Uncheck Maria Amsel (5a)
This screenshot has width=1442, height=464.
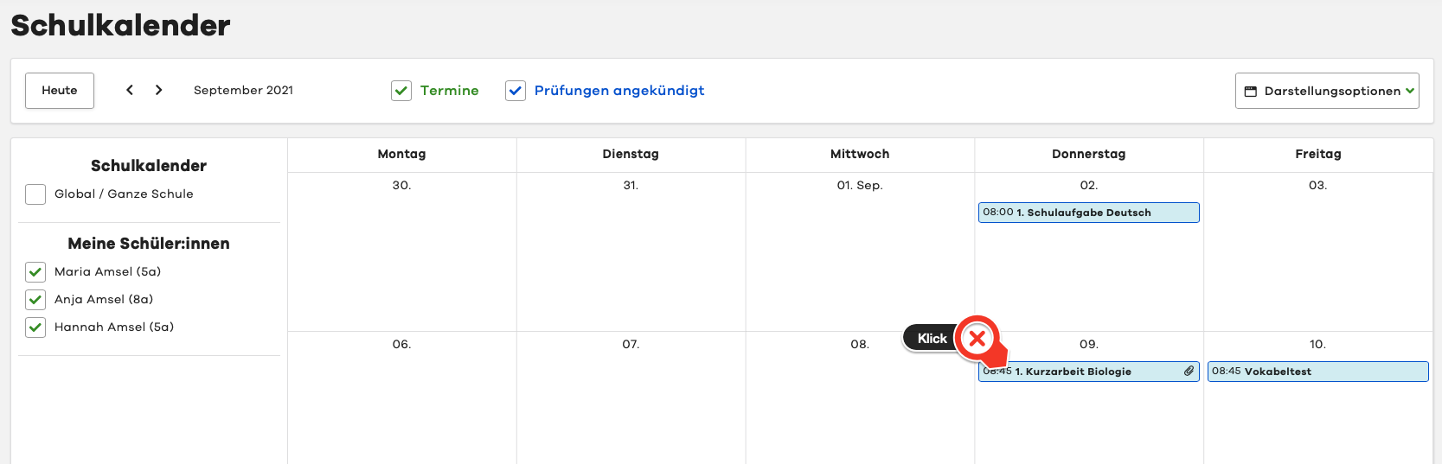click(x=35, y=272)
